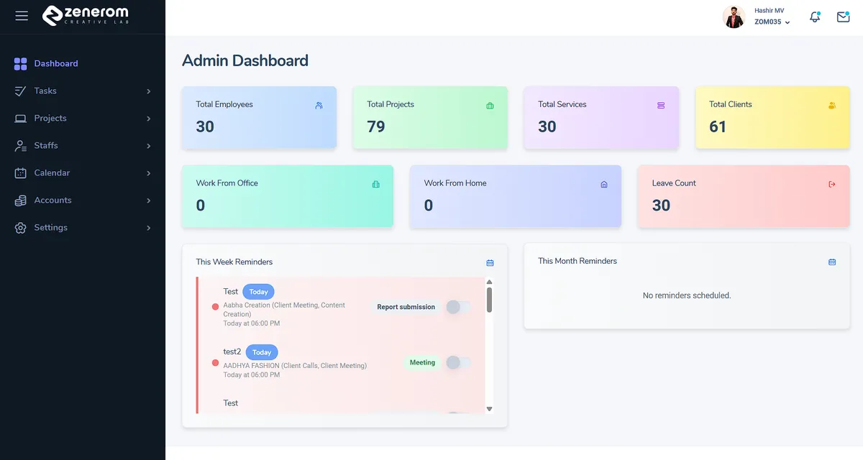Click the Work From Home label
The width and height of the screenshot is (863, 460).
(x=455, y=183)
